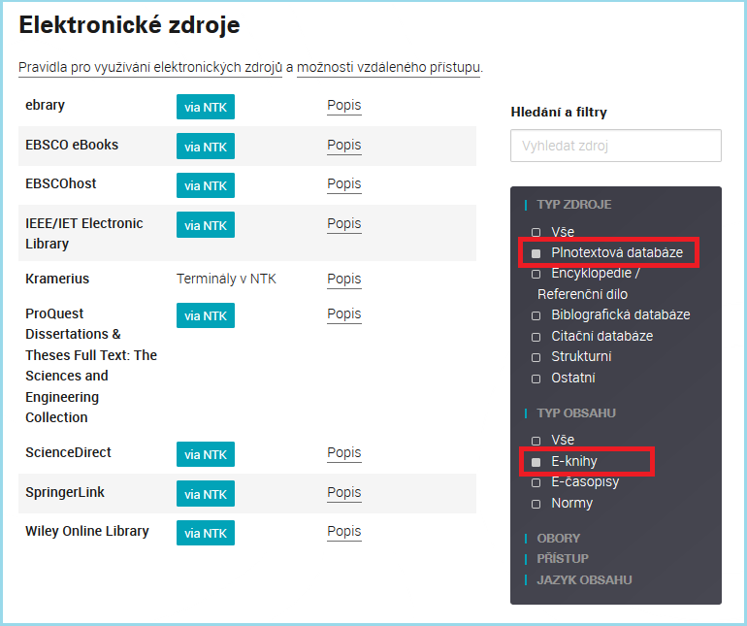This screenshot has width=747, height=626.
Task: Open Wiley Online Library via NTK
Action: point(205,533)
